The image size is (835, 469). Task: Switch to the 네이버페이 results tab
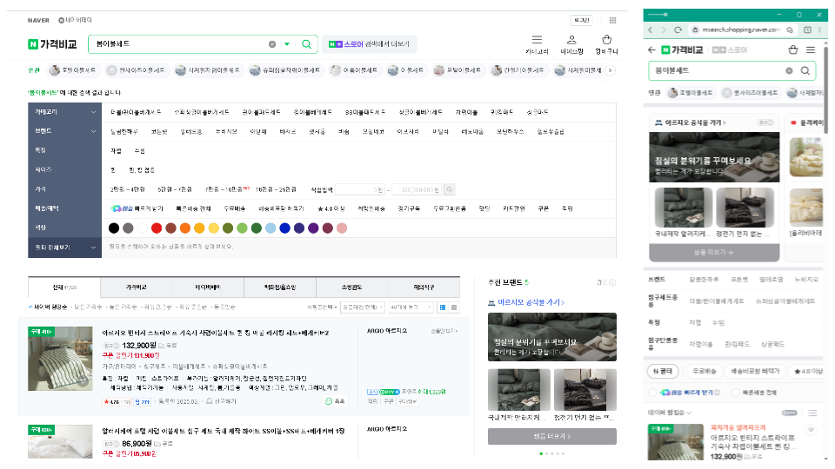208,287
